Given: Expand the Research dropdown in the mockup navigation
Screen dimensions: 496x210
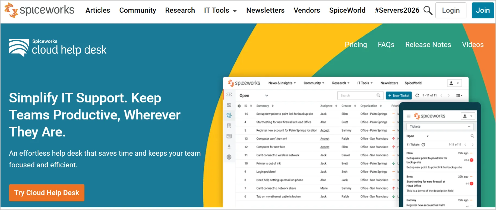Looking at the screenshot, I should click(x=341, y=83).
